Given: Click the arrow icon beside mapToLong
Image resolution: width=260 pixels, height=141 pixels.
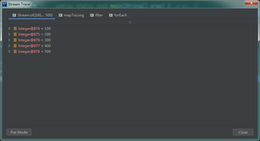Looking at the screenshot, I should [x=61, y=15].
